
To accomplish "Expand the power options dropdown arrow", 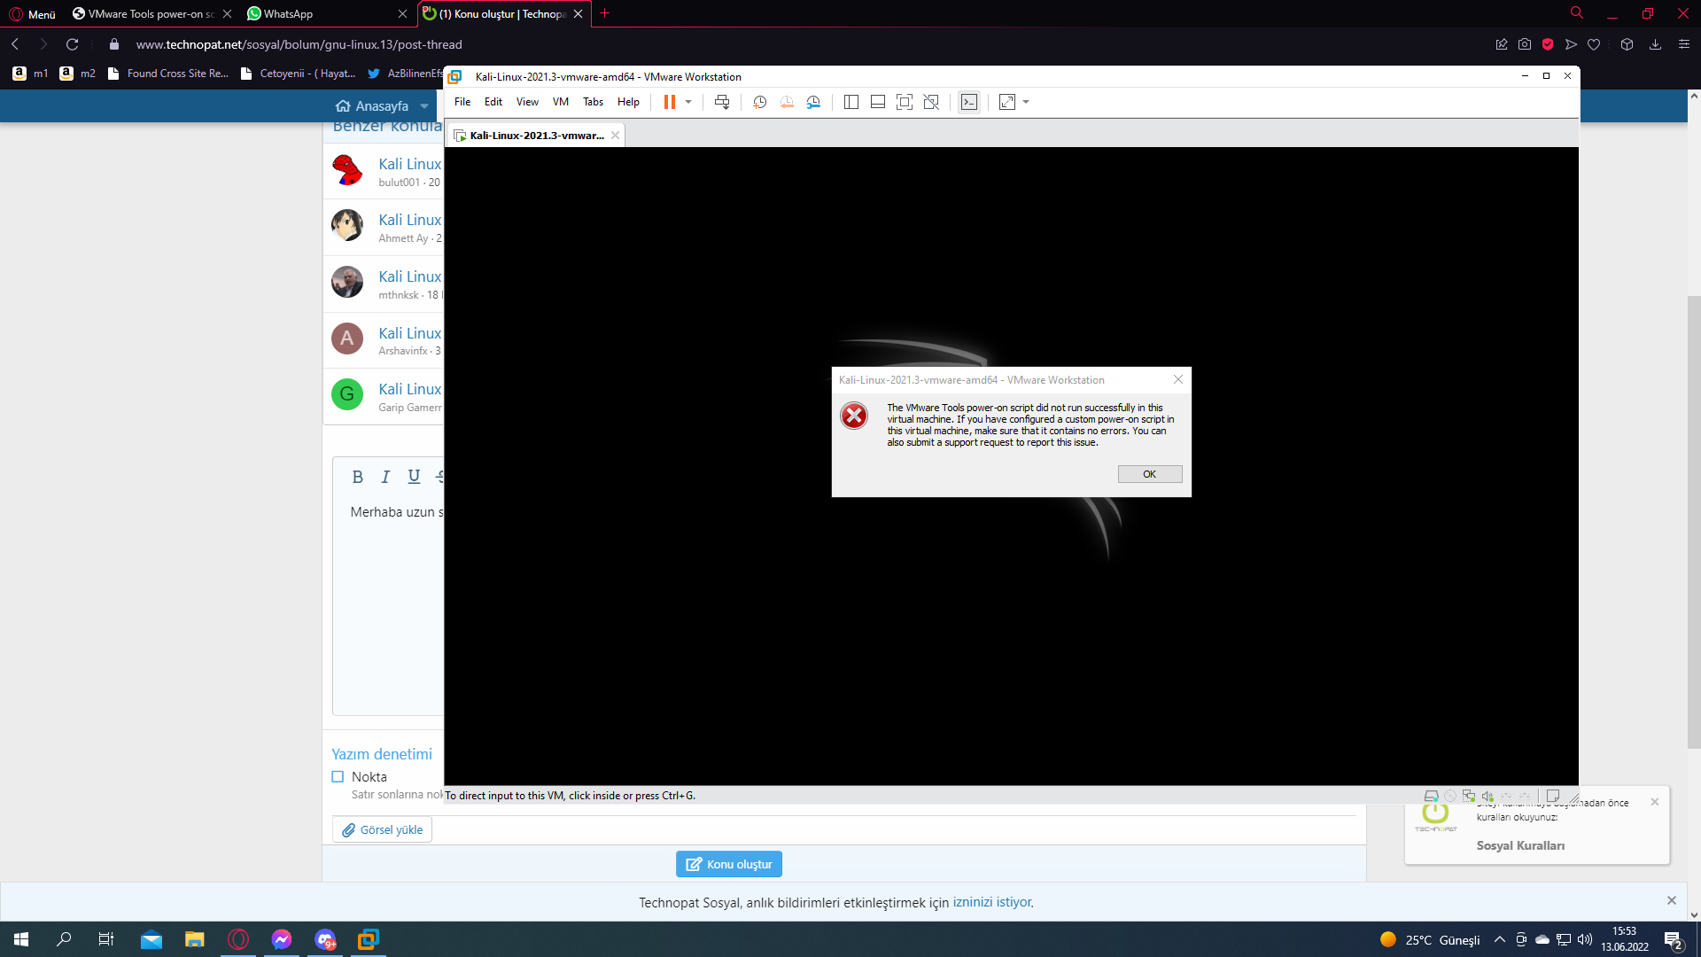I will [x=688, y=102].
